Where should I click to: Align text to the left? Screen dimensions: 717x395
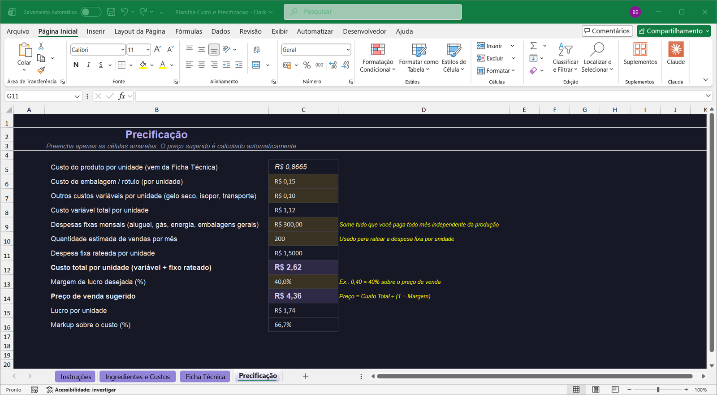click(189, 65)
